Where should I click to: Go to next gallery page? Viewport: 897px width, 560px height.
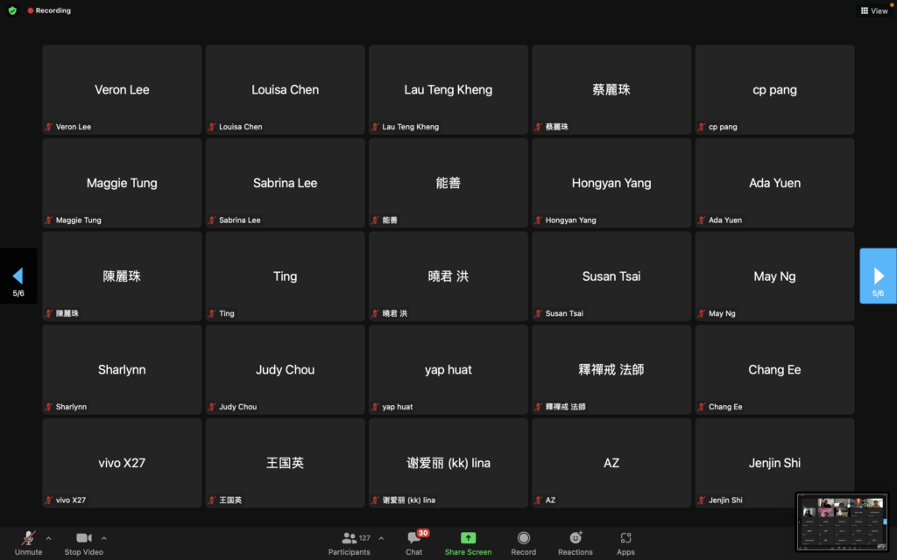(x=878, y=276)
